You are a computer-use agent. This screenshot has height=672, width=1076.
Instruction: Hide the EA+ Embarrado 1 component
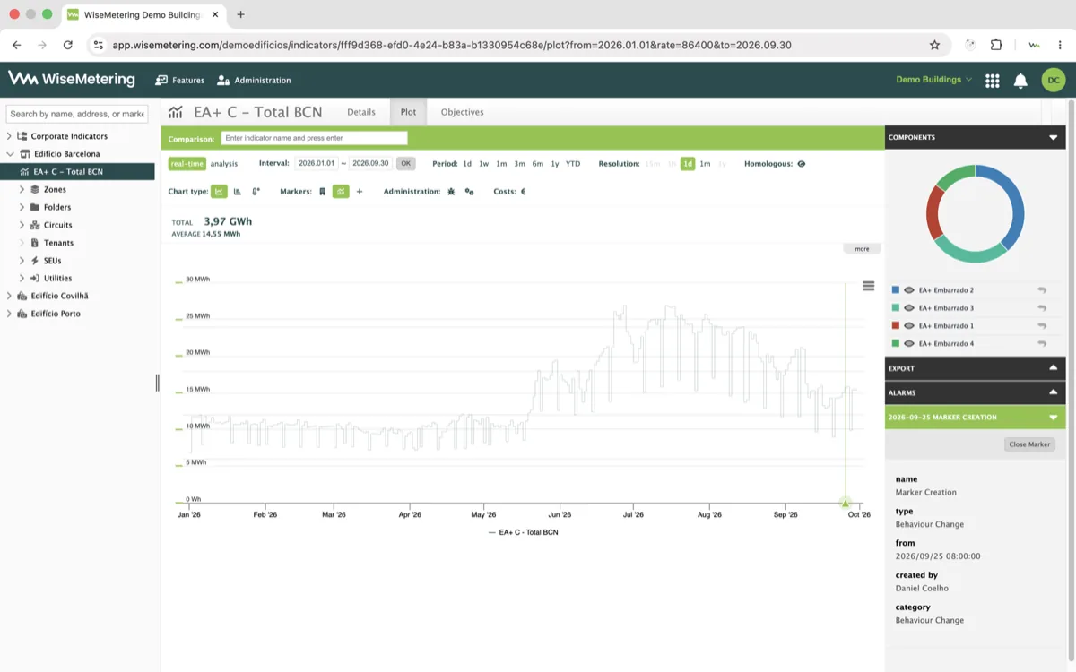(x=909, y=326)
